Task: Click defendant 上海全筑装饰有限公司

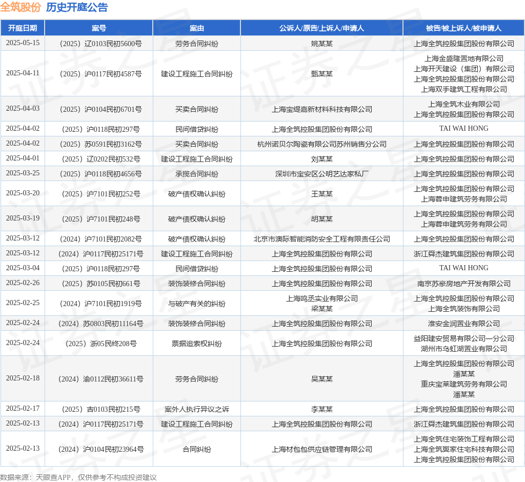Action: click(x=463, y=309)
